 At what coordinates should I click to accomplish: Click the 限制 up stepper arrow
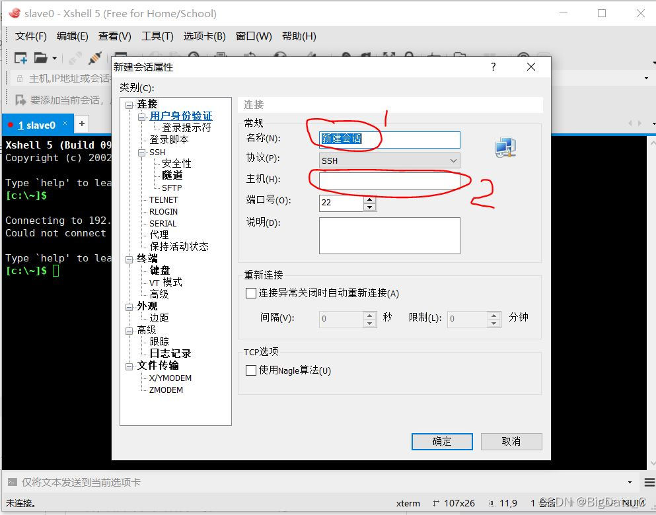494,315
